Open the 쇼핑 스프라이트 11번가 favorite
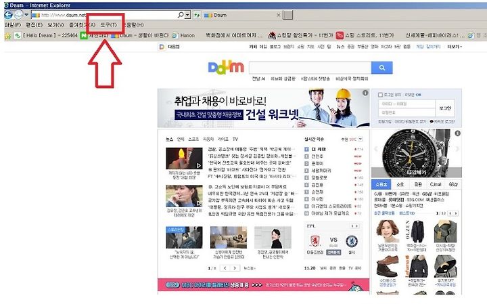The width and height of the screenshot is (487, 304). [x=365, y=35]
